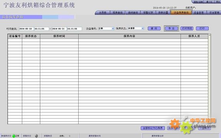Click the 保养时间 column header
The image size is (221, 138).
(59, 36)
